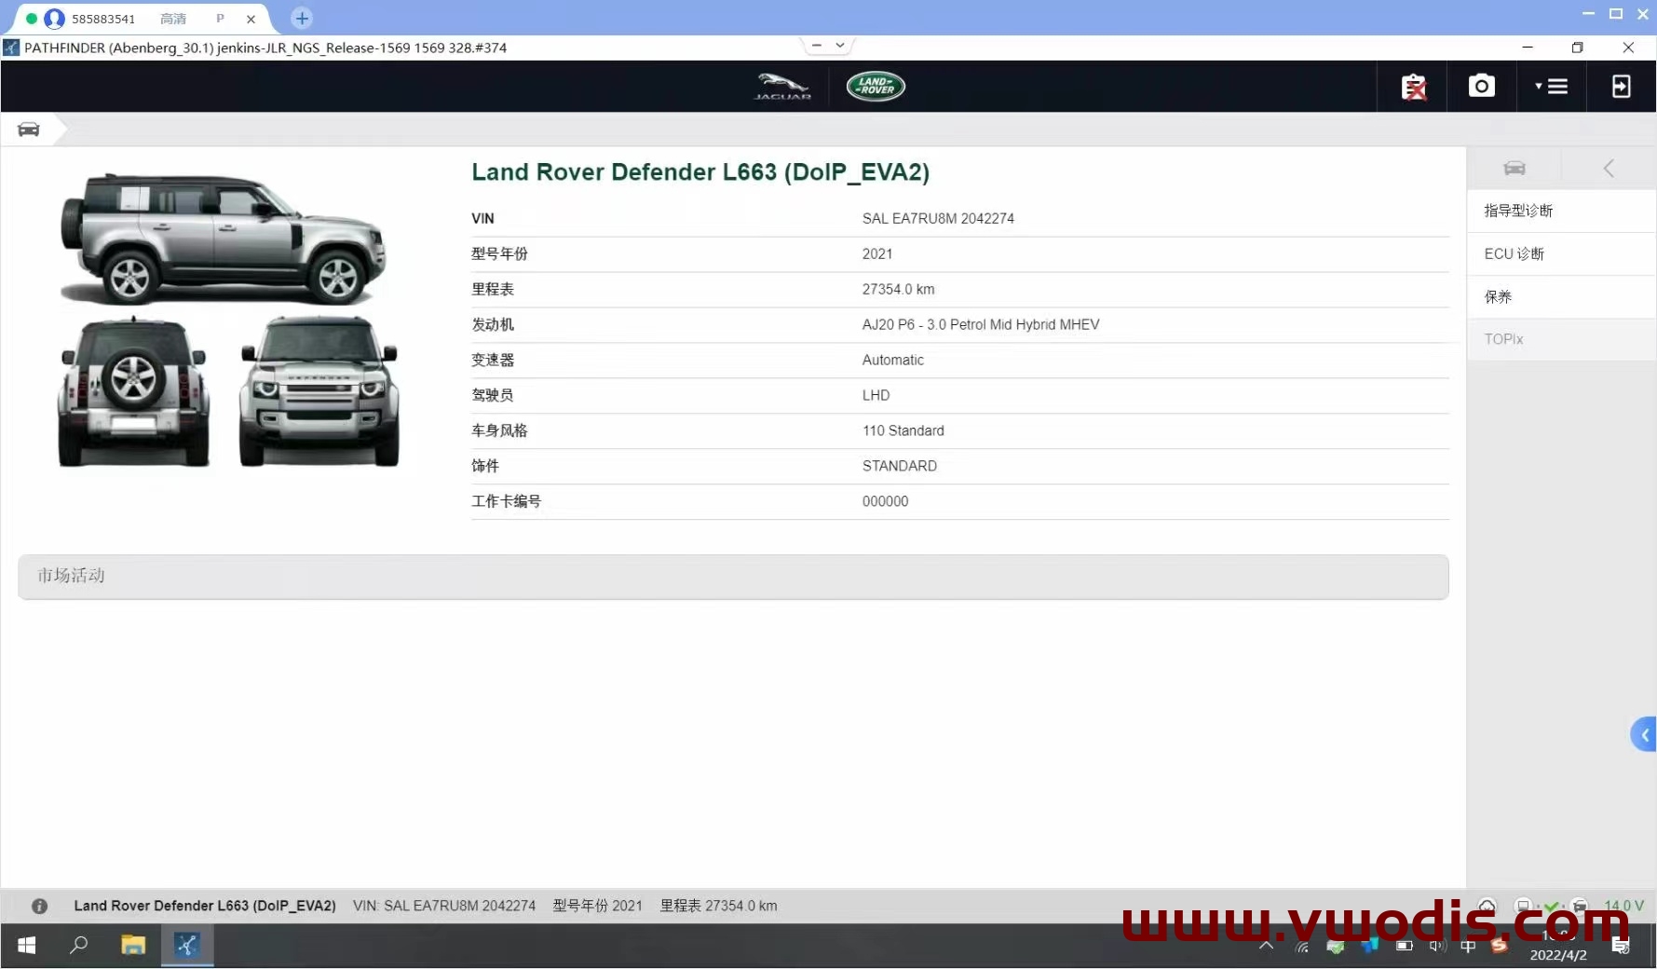Open the 保养 maintenance option
Image resolution: width=1657 pixels, height=969 pixels.
(x=1498, y=296)
